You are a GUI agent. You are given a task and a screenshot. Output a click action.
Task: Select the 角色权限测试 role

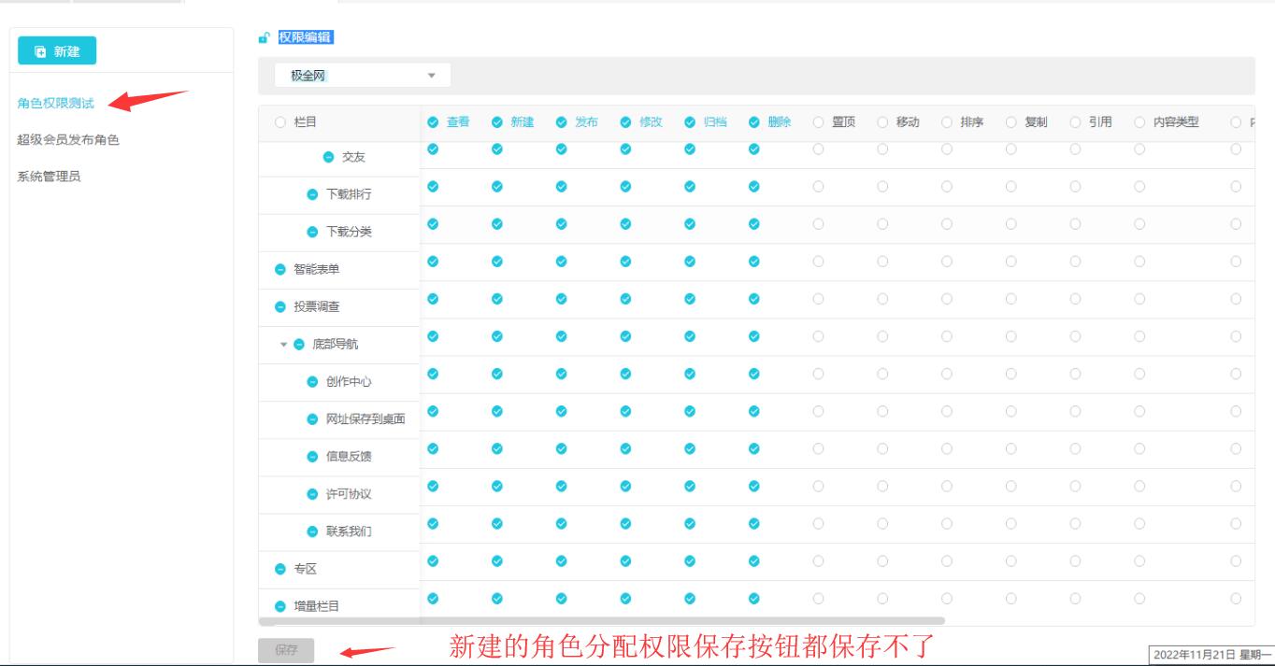click(x=56, y=104)
